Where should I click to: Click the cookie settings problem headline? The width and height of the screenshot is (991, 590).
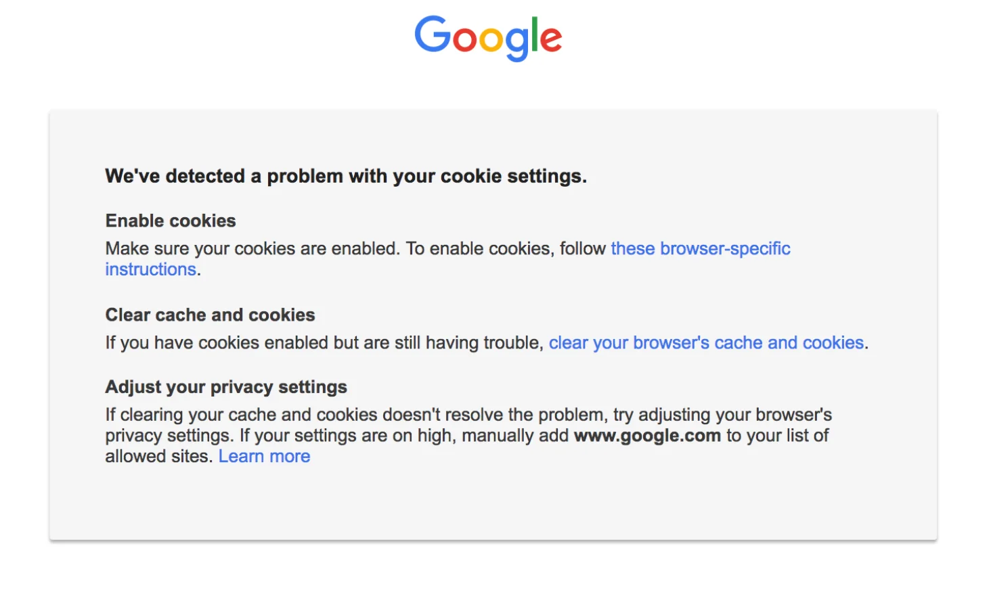point(346,176)
